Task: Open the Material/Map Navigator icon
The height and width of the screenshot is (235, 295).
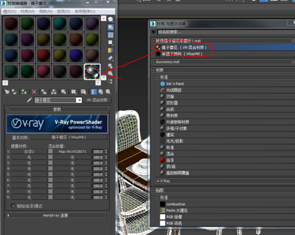Action: (x=110, y=81)
